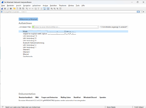Select the 'LAN-Verbindung* 10' interface
146x108 pixels.
(x=30, y=36)
